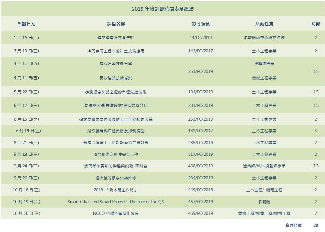325x232 pixels.
Task: Select course 預應力混凝土 - 由設計至施工研討會
Action: tap(116, 143)
